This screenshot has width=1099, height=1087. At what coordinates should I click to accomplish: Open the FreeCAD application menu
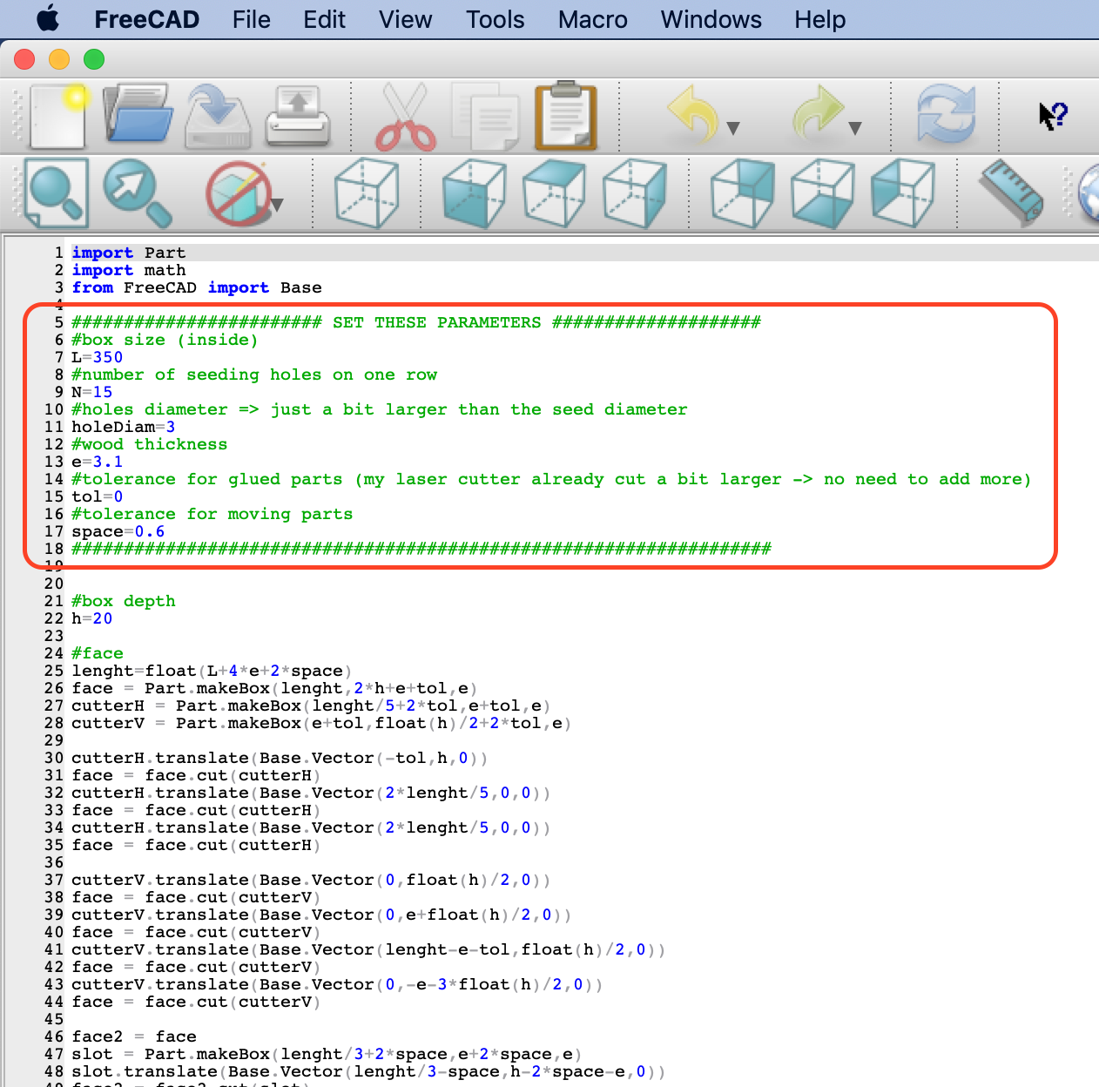tap(146, 19)
